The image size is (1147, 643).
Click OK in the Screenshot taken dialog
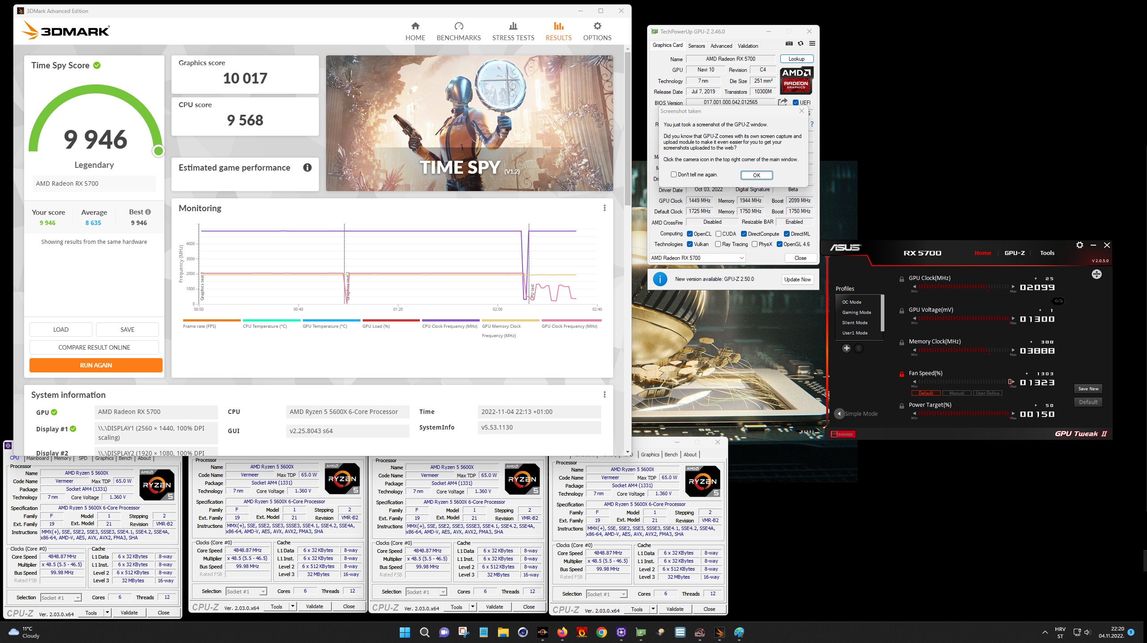click(x=757, y=175)
